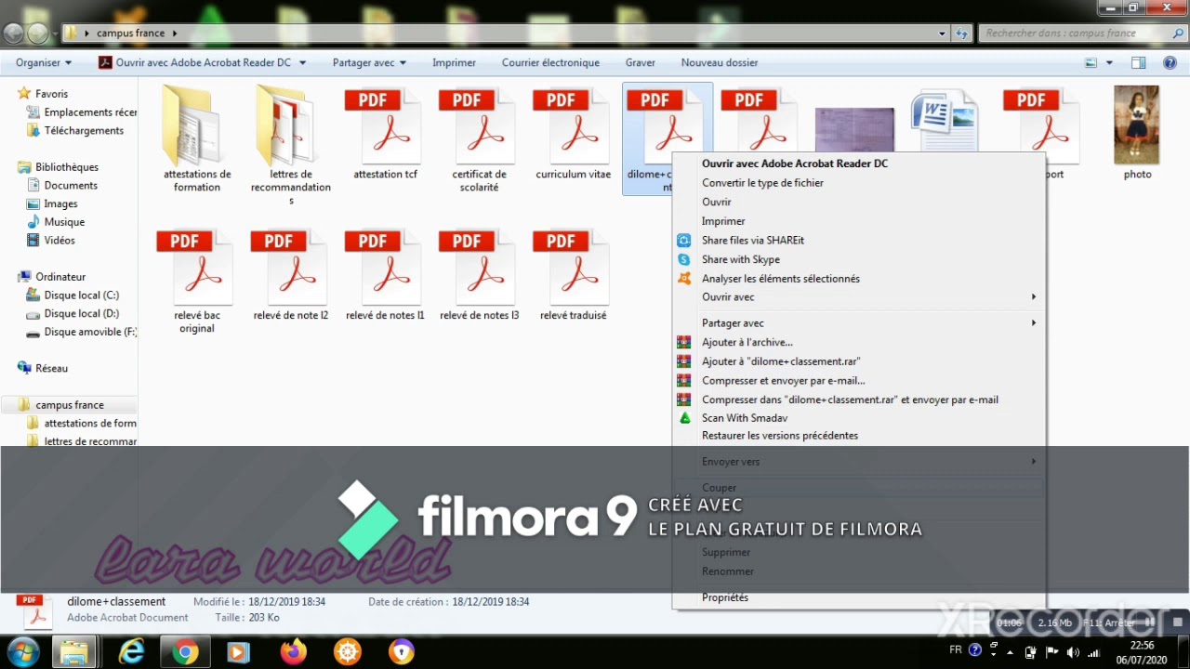
Task: Select the Word document file icon
Action: tap(944, 119)
